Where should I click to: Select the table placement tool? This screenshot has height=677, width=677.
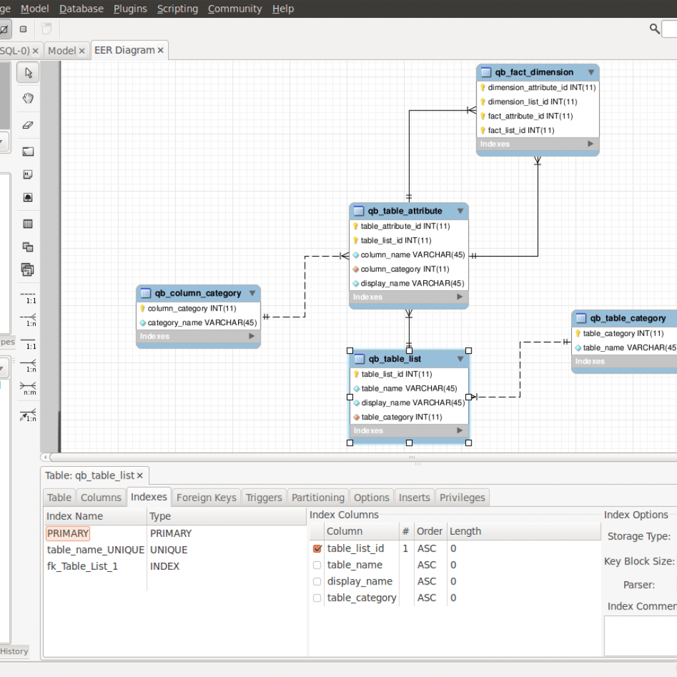(27, 223)
